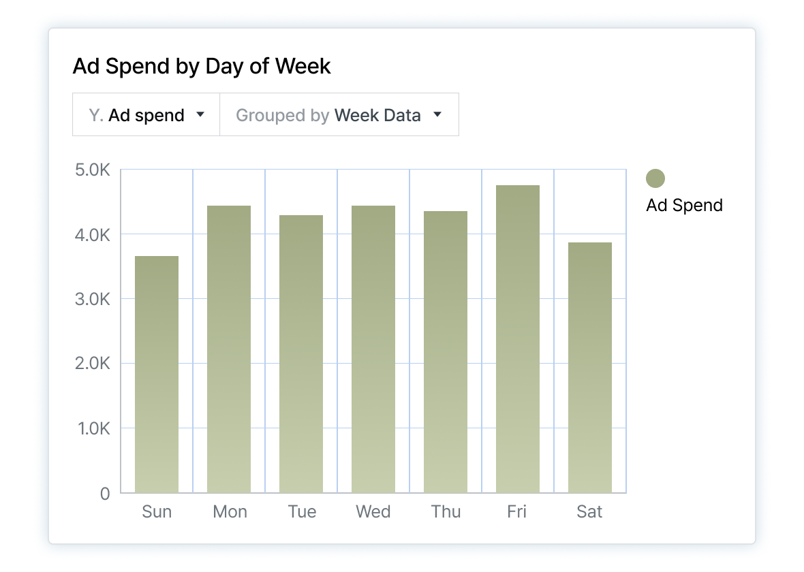Click the Y. Ad spend dropdown arrow
Image resolution: width=804 pixels, height=572 pixels.
(201, 114)
